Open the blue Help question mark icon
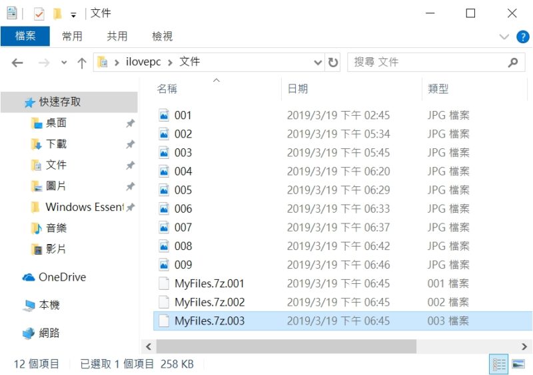 point(522,37)
